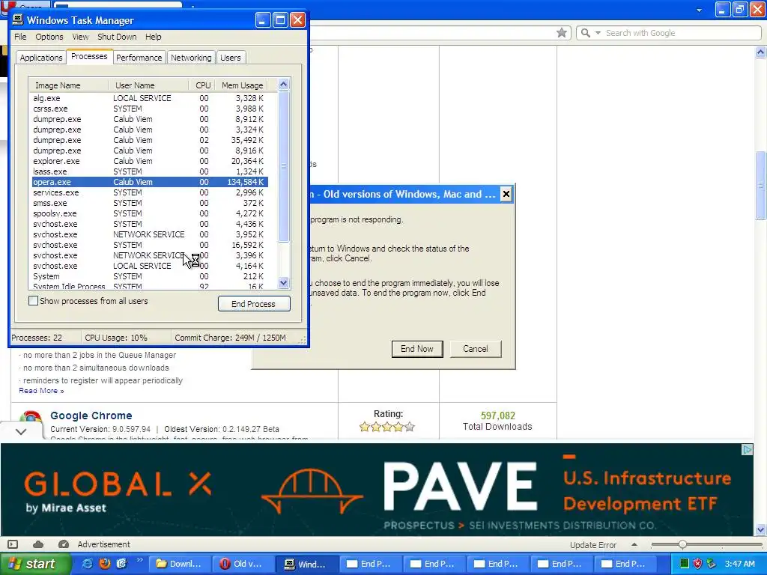Switch to the Networking tab
This screenshot has height=575, width=767.
pyautogui.click(x=191, y=58)
